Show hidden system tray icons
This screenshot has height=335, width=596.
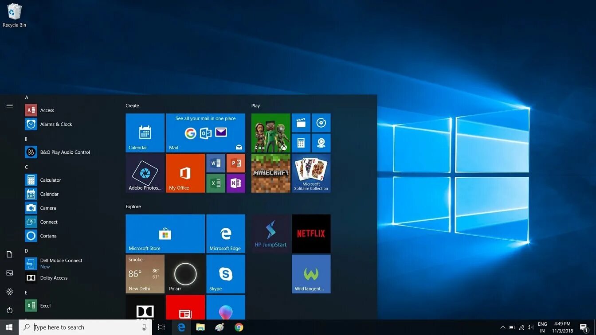pos(502,327)
